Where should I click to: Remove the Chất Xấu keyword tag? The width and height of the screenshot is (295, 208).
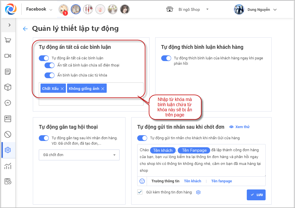coord(62,89)
